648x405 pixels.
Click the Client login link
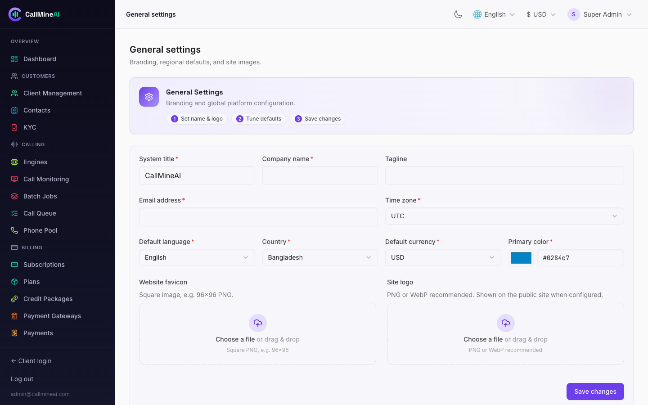(31, 361)
